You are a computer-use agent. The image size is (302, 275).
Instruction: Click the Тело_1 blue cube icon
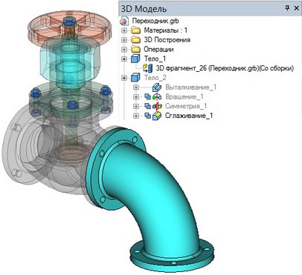point(135,59)
